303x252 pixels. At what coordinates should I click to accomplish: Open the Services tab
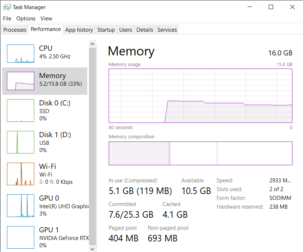tap(167, 30)
